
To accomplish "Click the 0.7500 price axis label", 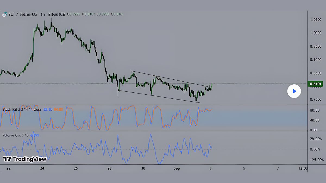I will pyautogui.click(x=316, y=99).
